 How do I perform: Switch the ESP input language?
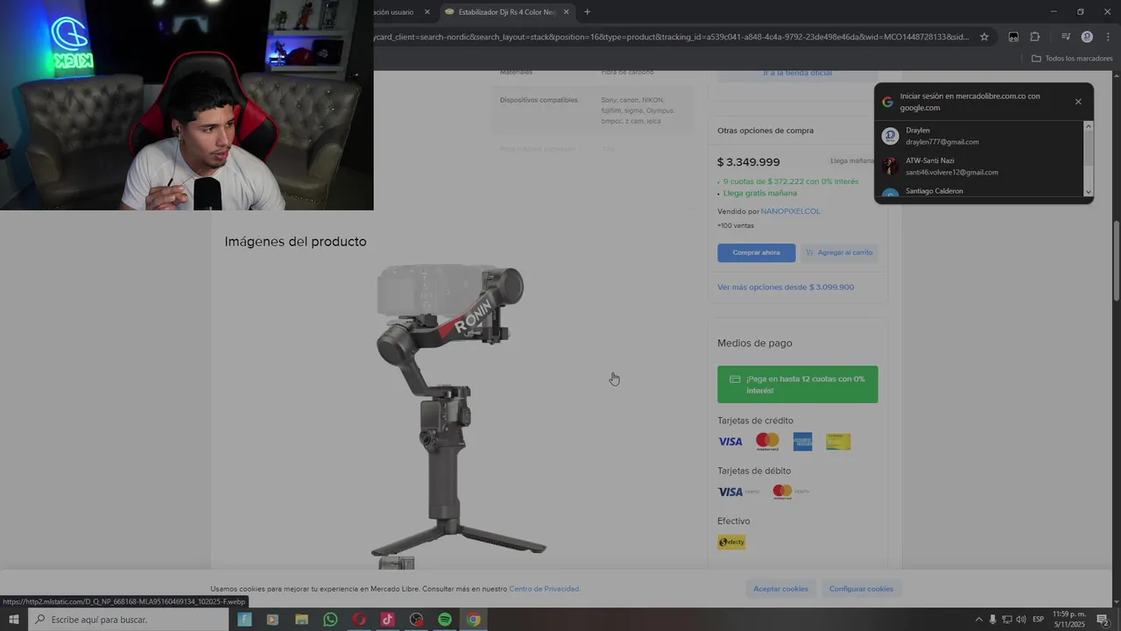pos(1039,620)
